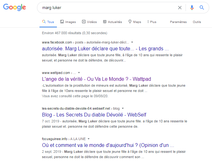Focus the search field containing marg luker
Screen dimensions: 212x164
(108, 7)
